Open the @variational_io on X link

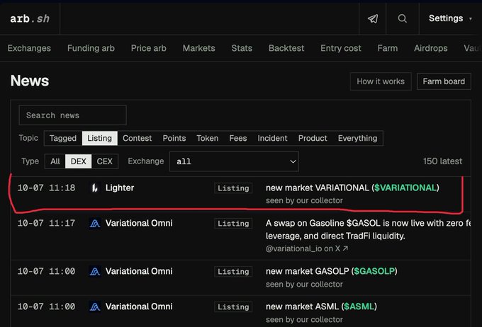307,248
